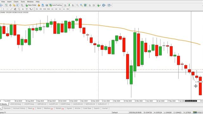This screenshot has height=114, width=203.
Task: Select the text label tool
Action: point(27,9)
